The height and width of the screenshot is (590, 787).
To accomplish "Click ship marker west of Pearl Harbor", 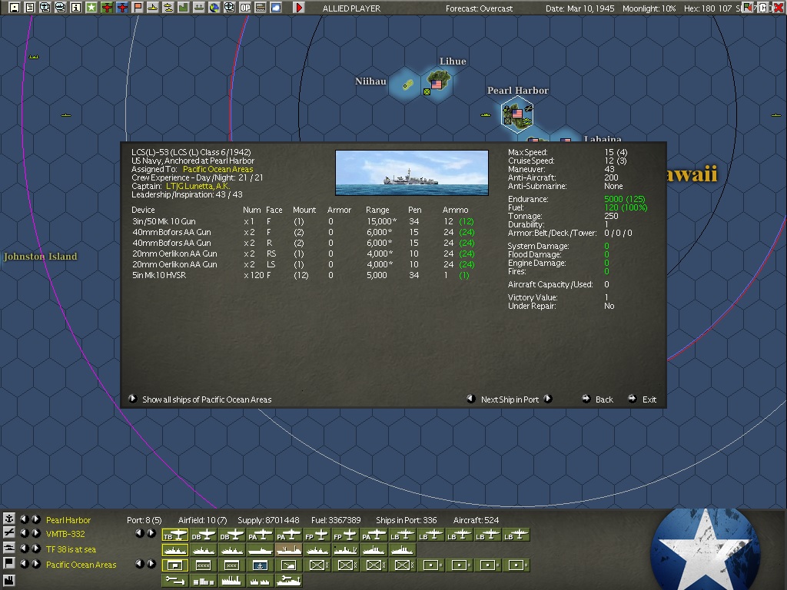I will pos(486,115).
